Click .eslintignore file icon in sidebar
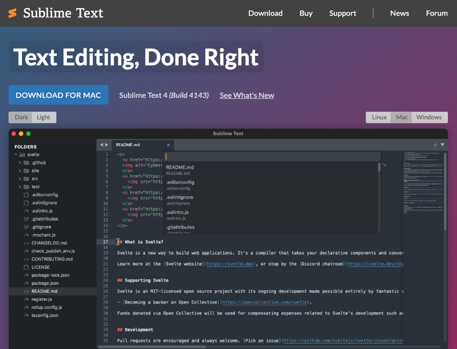 26,203
